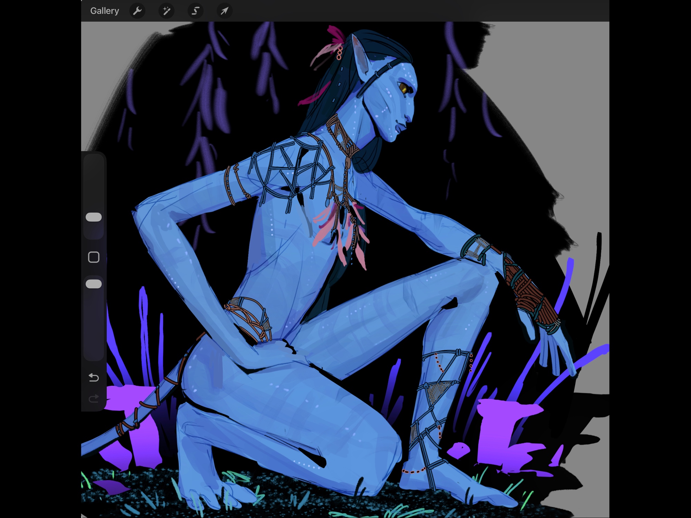Tap the character's yellow eye on canvas

tap(403, 88)
